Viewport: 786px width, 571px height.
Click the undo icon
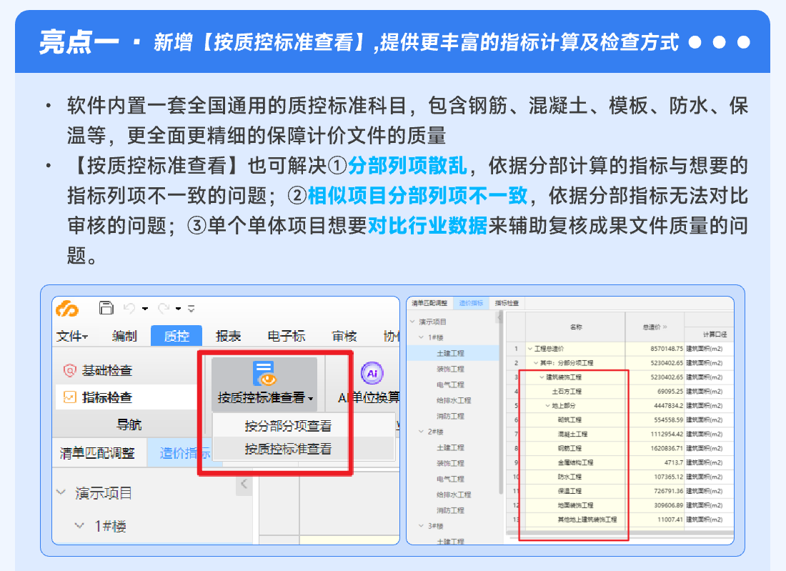[x=129, y=309]
